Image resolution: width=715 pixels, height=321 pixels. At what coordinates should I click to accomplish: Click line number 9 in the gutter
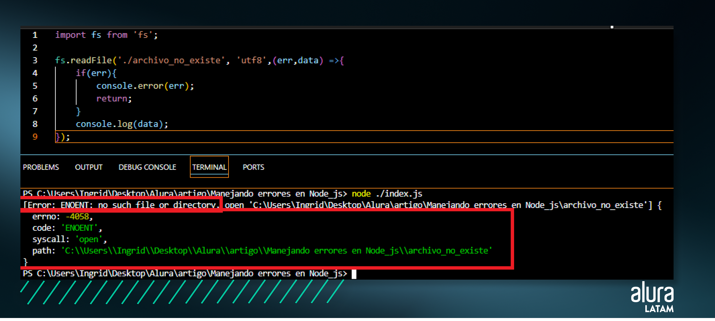(35, 137)
